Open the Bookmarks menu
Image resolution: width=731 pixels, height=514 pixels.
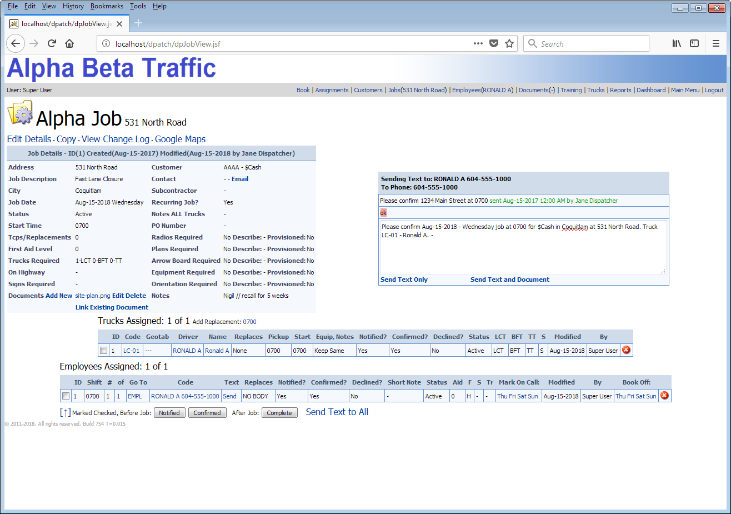coord(107,6)
